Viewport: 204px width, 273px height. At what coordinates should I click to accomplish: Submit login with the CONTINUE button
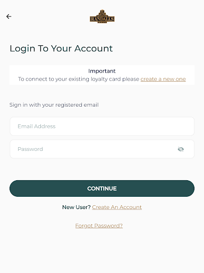[102, 188]
